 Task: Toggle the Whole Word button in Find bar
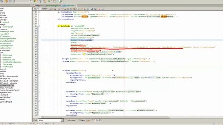[x=98, y=120]
